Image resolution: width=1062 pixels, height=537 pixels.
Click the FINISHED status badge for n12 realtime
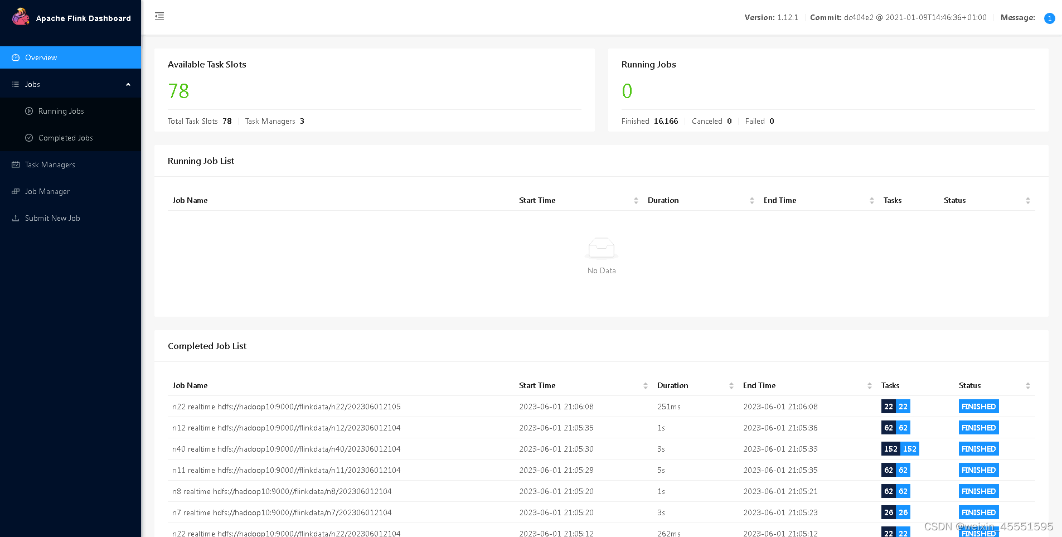[978, 428]
